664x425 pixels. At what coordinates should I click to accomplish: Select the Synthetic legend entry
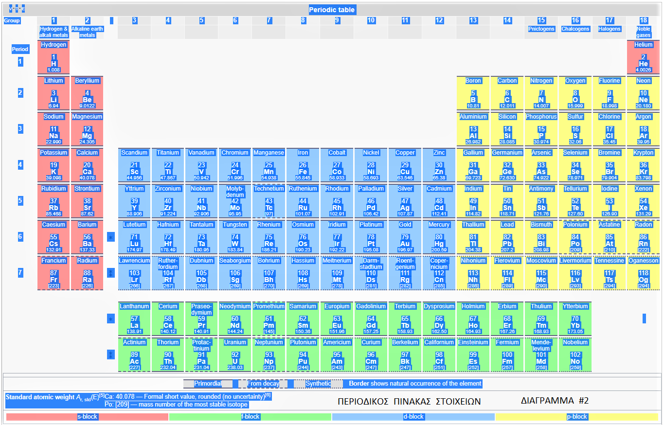pyautogui.click(x=318, y=384)
